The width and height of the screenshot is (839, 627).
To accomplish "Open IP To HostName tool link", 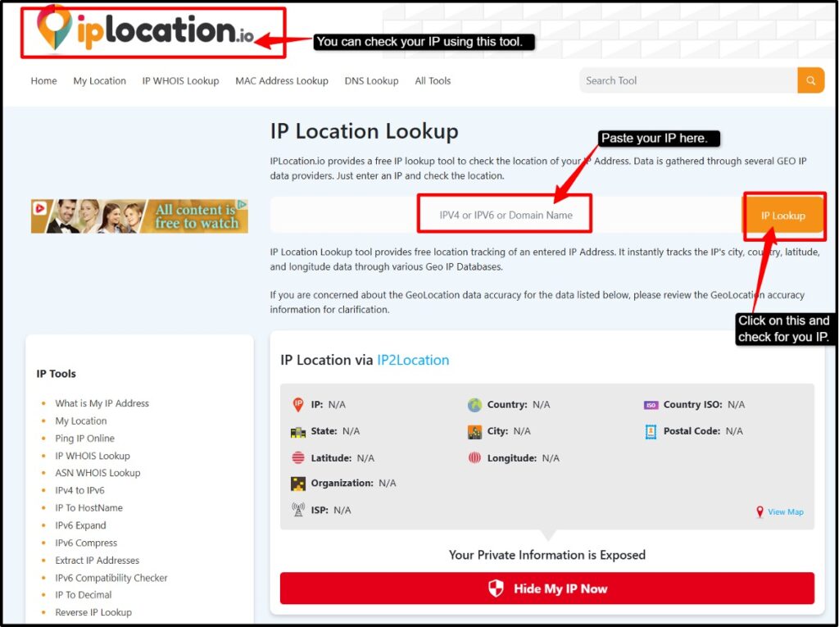I will [88, 507].
